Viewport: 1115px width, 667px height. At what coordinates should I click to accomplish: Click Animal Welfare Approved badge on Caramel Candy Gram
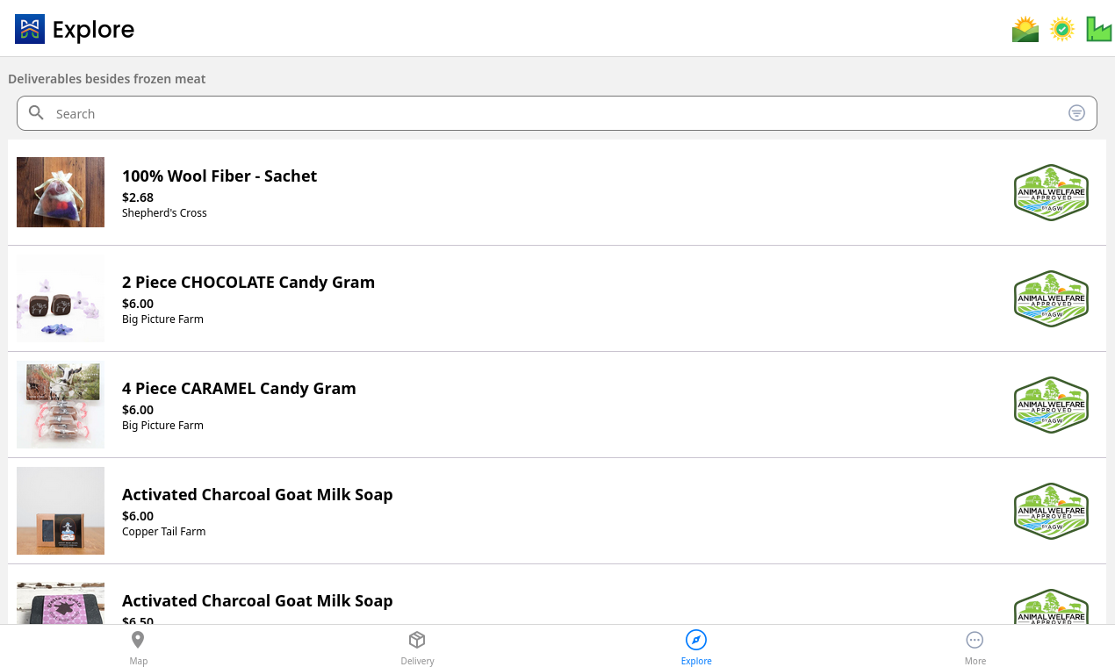click(1051, 405)
